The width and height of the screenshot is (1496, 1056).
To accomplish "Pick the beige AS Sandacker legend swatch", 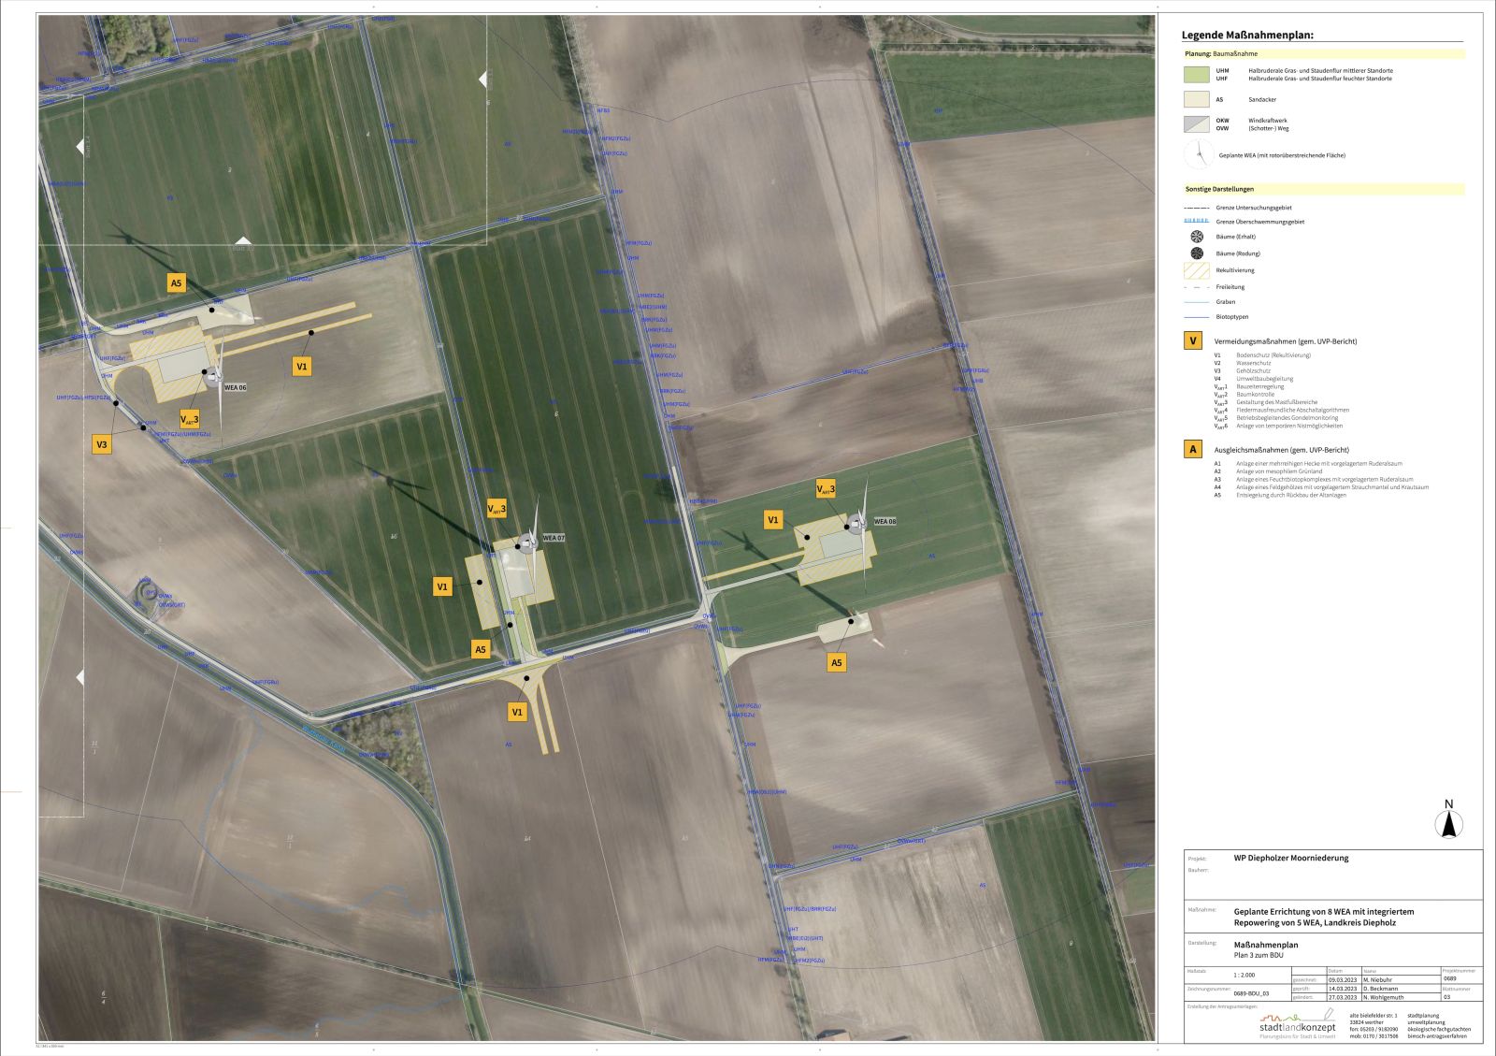I will point(1197,99).
